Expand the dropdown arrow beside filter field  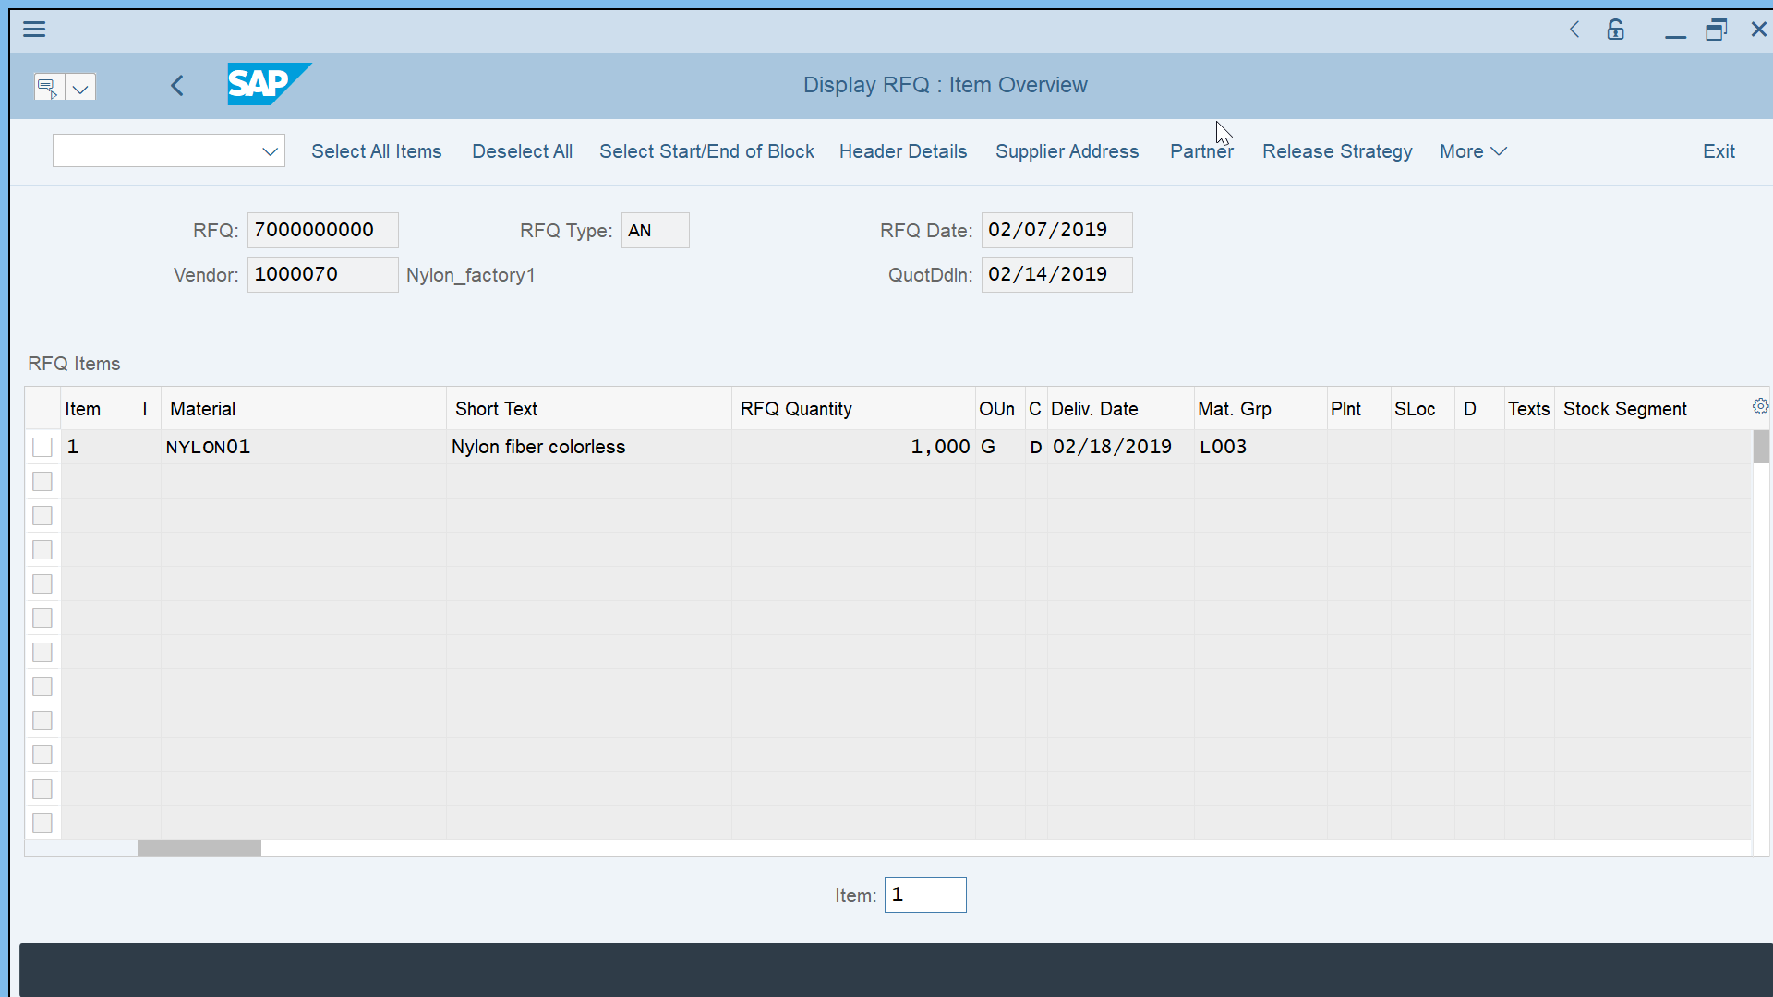point(269,151)
